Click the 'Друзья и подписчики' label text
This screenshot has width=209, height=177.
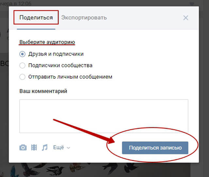[x=56, y=54]
